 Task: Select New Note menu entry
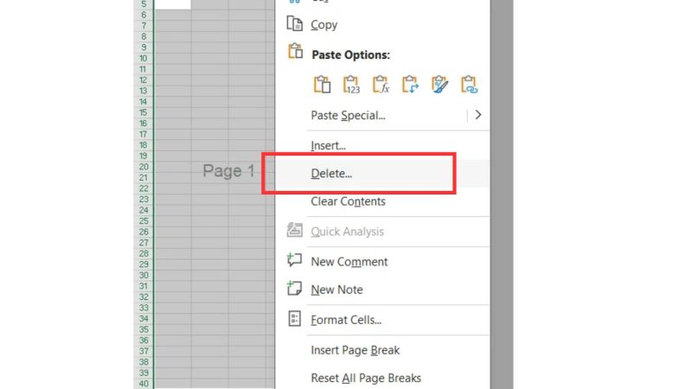(x=336, y=290)
